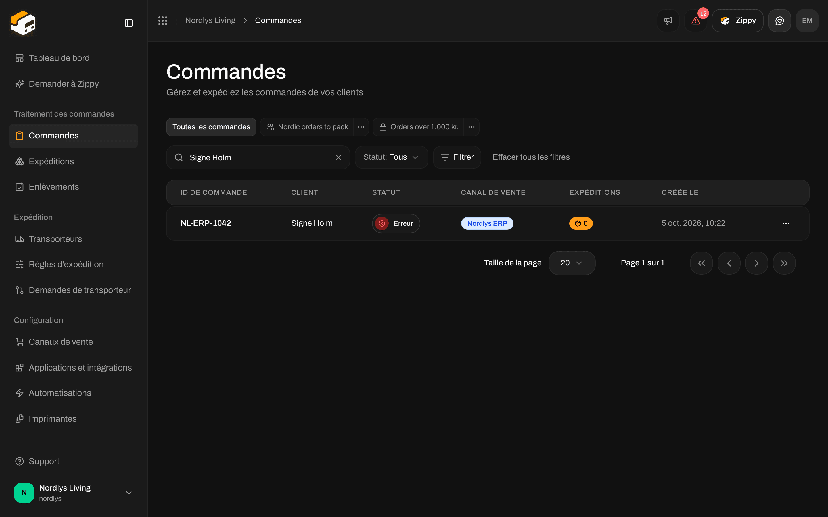Click the Filtrer button

click(457, 157)
